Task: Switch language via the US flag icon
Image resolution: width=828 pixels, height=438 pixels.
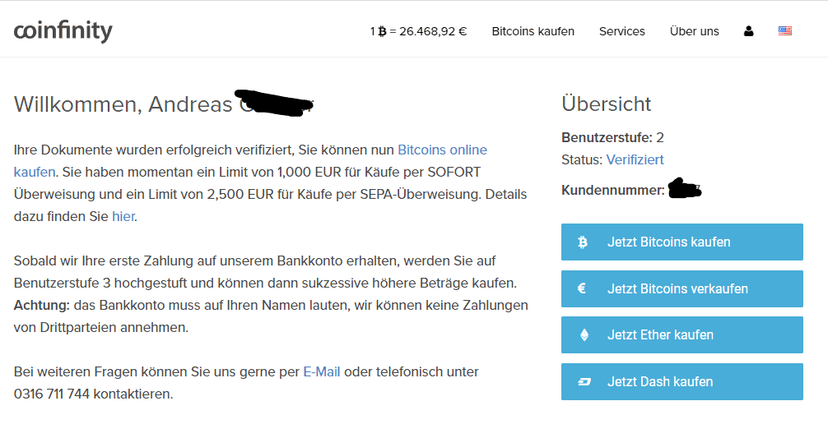Action: pos(785,31)
